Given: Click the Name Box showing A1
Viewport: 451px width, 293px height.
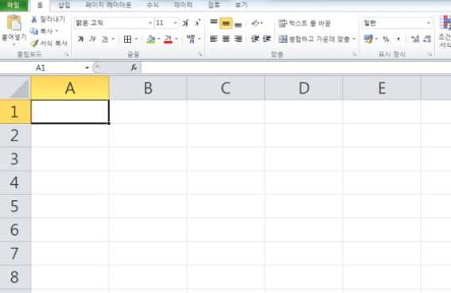Looking at the screenshot, I should 41,67.
